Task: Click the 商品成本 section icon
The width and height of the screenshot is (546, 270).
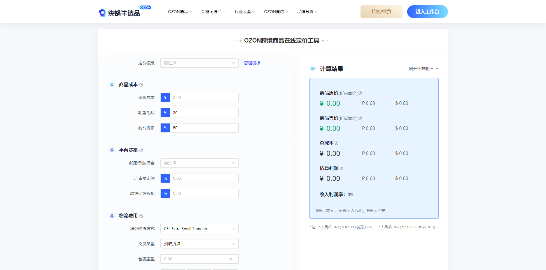Action: [112, 85]
